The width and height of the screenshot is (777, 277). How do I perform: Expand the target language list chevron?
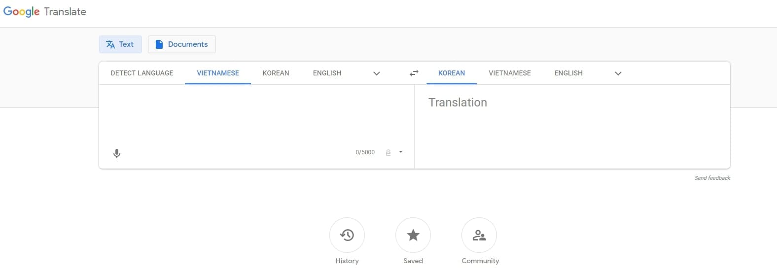click(x=618, y=73)
